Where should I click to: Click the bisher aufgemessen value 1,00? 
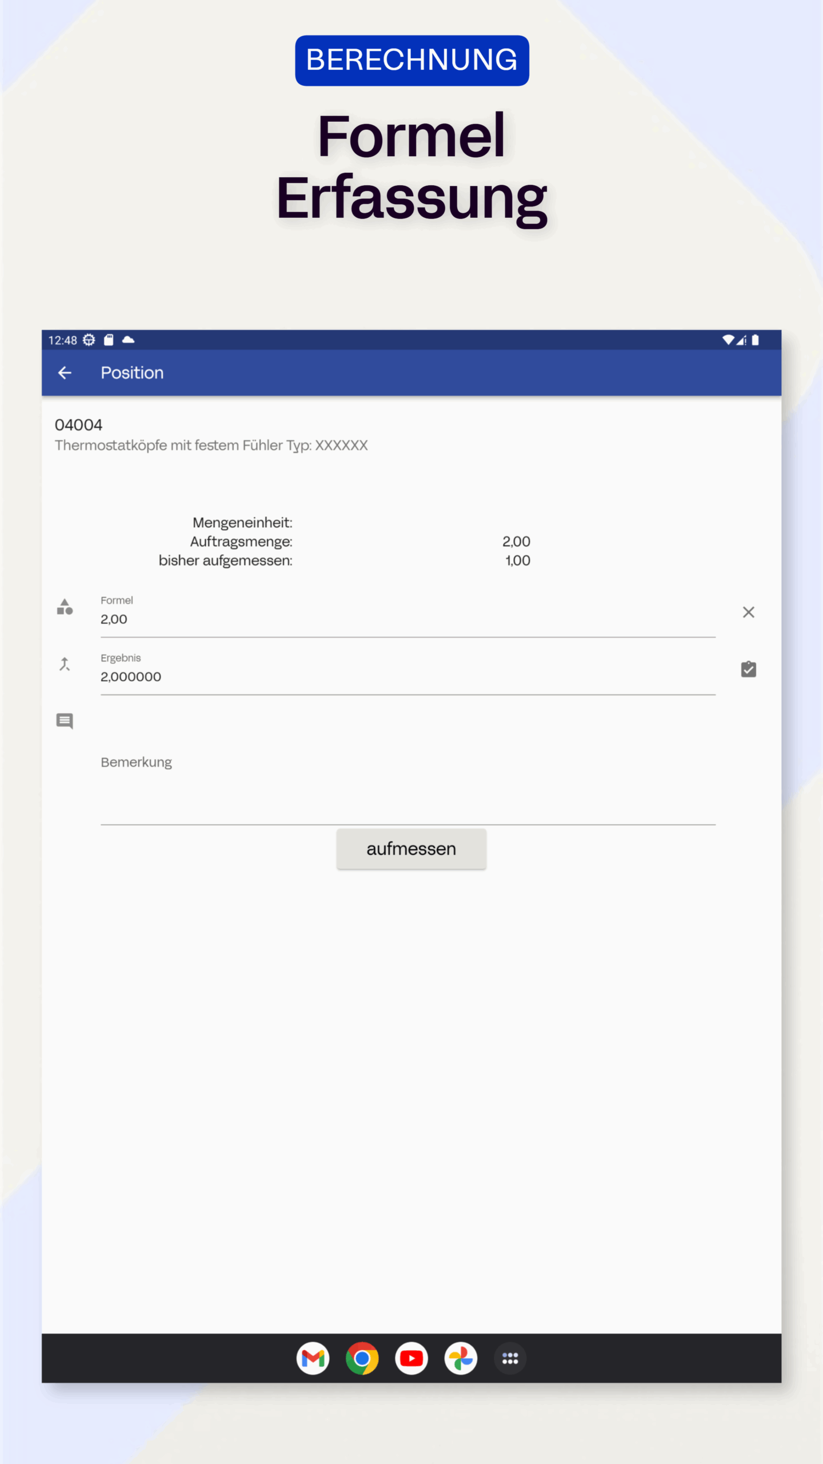pos(517,560)
